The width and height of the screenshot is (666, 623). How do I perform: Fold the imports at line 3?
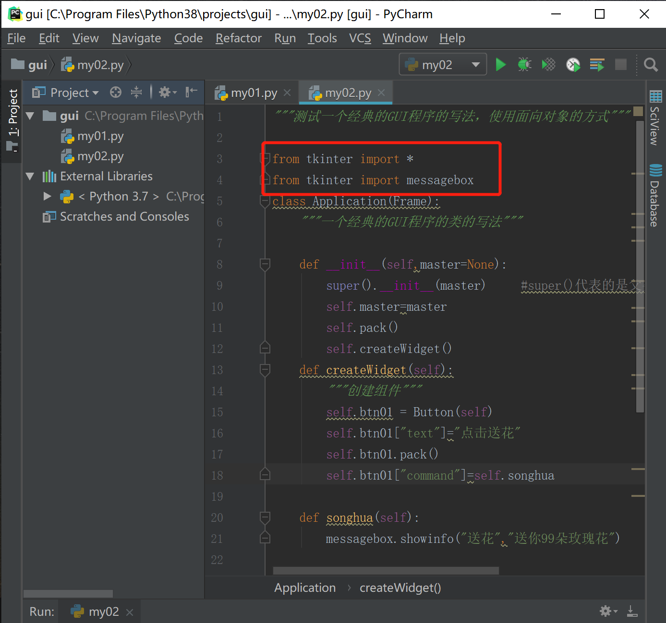265,158
